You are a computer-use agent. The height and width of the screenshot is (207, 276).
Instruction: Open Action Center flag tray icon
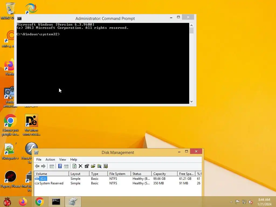237,202
